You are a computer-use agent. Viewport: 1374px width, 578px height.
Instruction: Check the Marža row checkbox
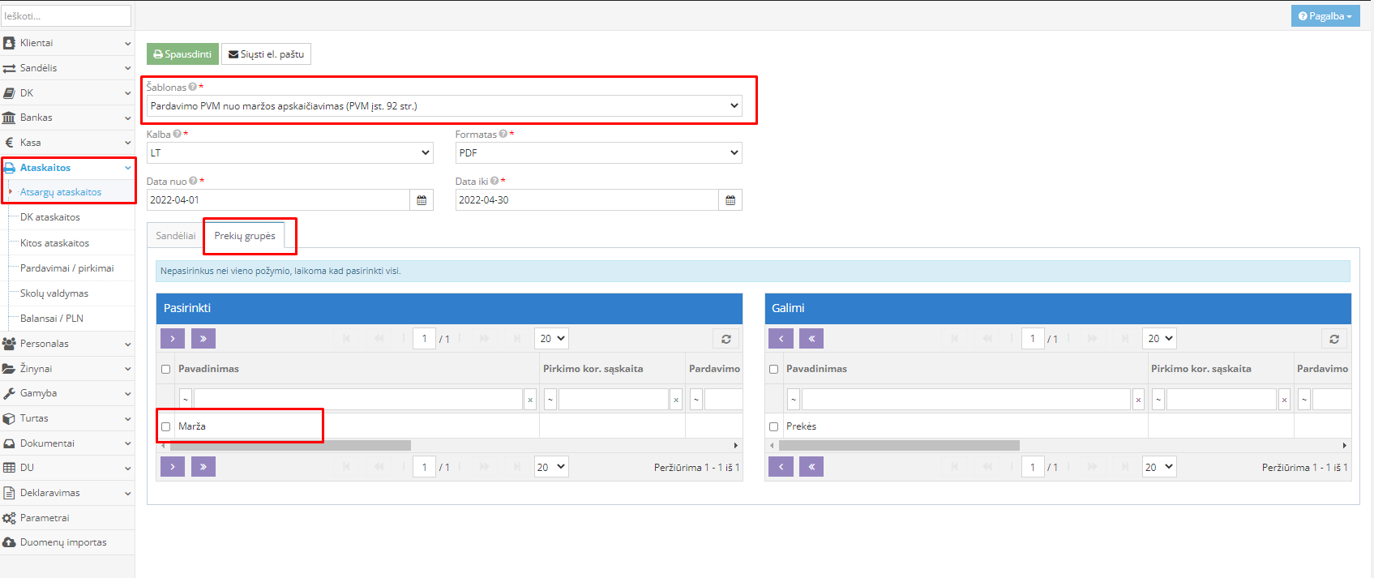click(166, 426)
